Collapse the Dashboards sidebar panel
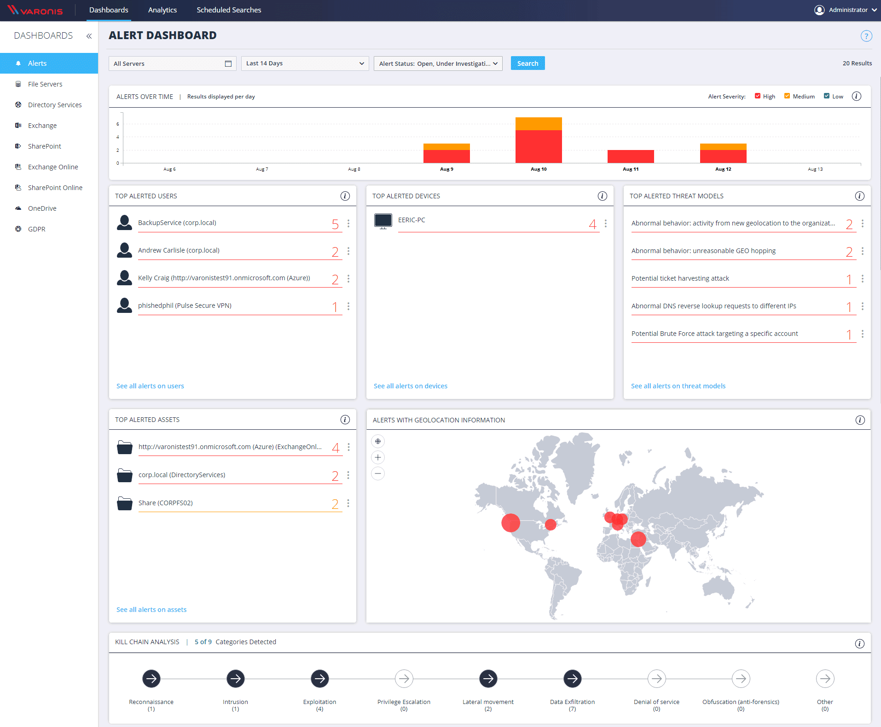881x727 pixels. [89, 36]
